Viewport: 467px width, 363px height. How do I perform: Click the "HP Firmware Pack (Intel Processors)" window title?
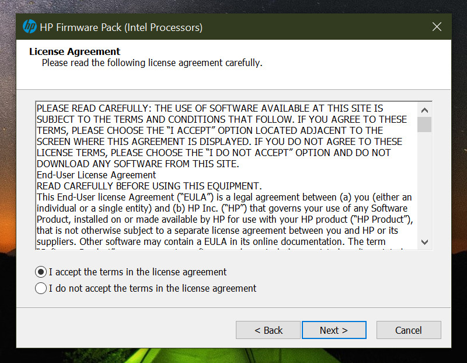click(121, 27)
